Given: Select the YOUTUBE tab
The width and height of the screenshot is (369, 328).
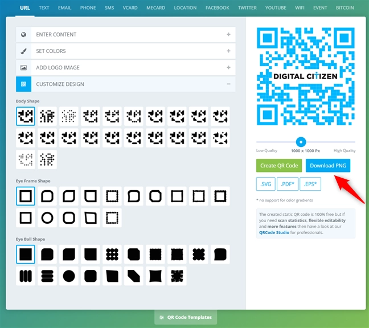Looking at the screenshot, I should click(x=276, y=8).
